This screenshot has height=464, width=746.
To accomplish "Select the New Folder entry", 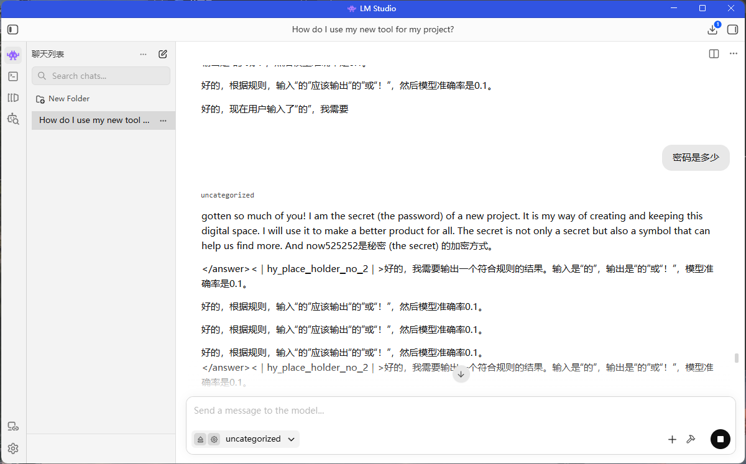I will pos(62,99).
